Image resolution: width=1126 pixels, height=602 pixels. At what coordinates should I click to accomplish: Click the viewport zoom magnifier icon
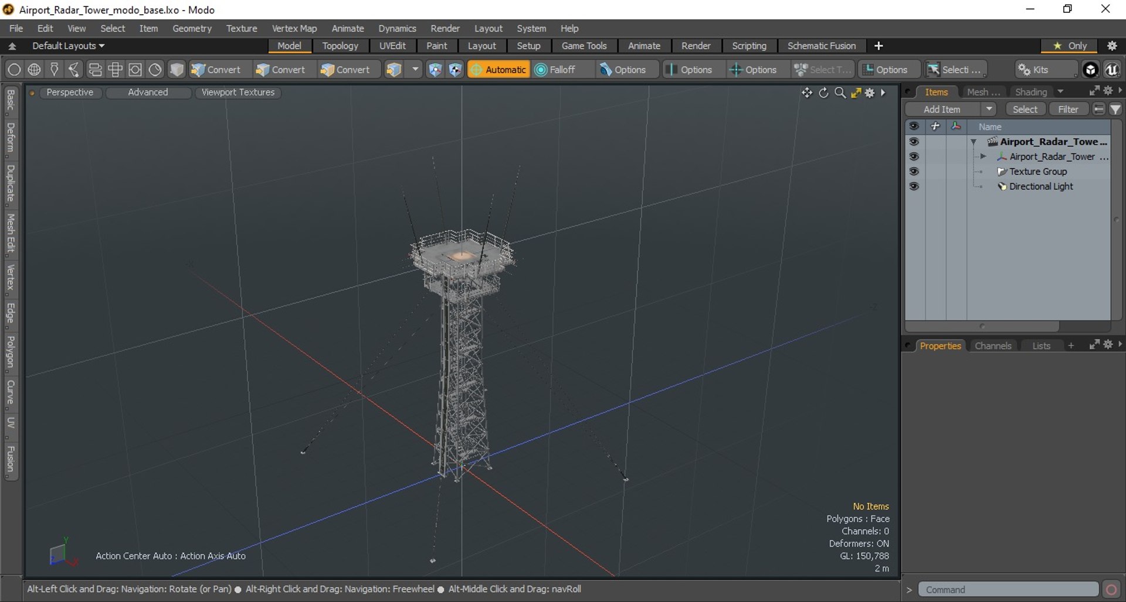[840, 93]
